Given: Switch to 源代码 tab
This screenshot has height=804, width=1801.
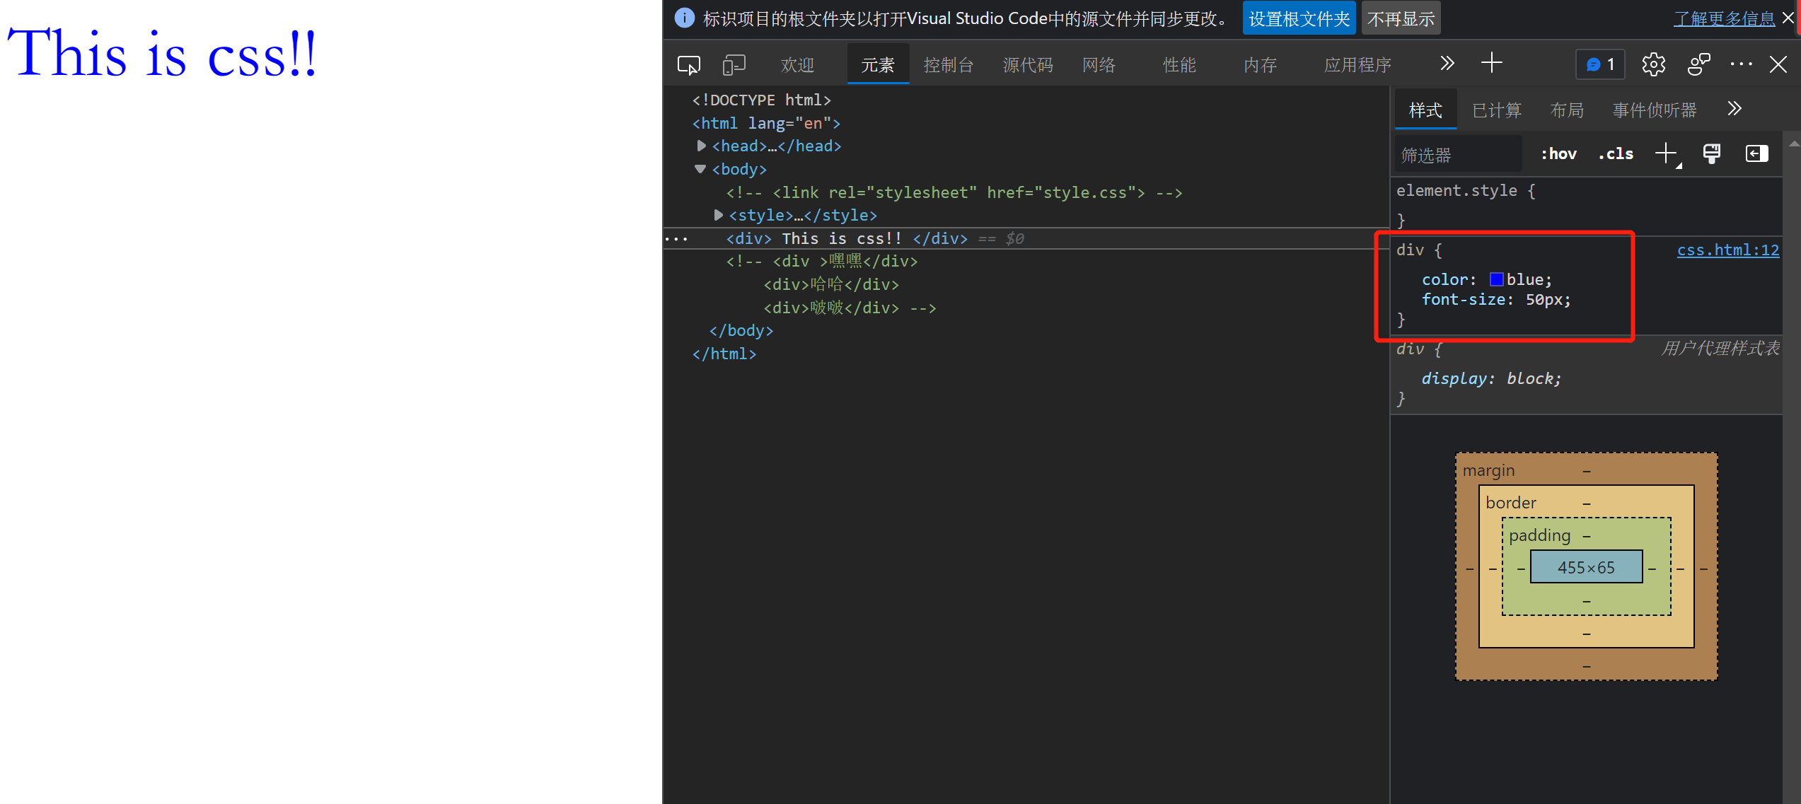Looking at the screenshot, I should pyautogui.click(x=1028, y=65).
